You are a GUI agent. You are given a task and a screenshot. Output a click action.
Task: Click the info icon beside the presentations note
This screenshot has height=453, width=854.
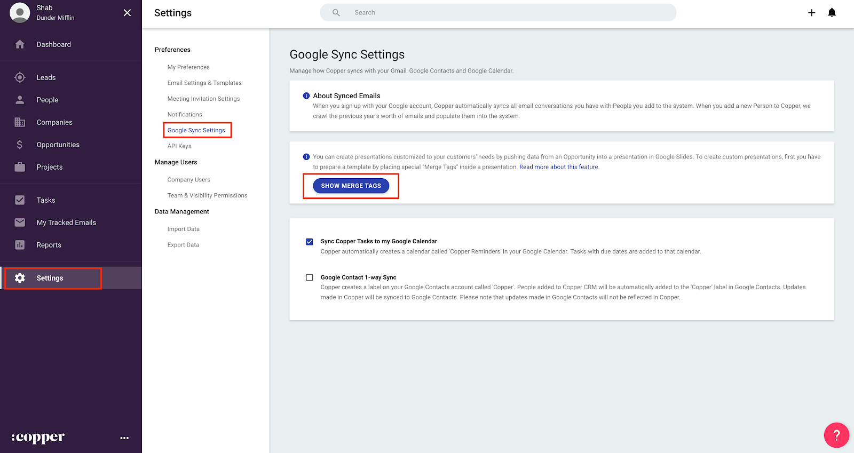[x=306, y=157]
